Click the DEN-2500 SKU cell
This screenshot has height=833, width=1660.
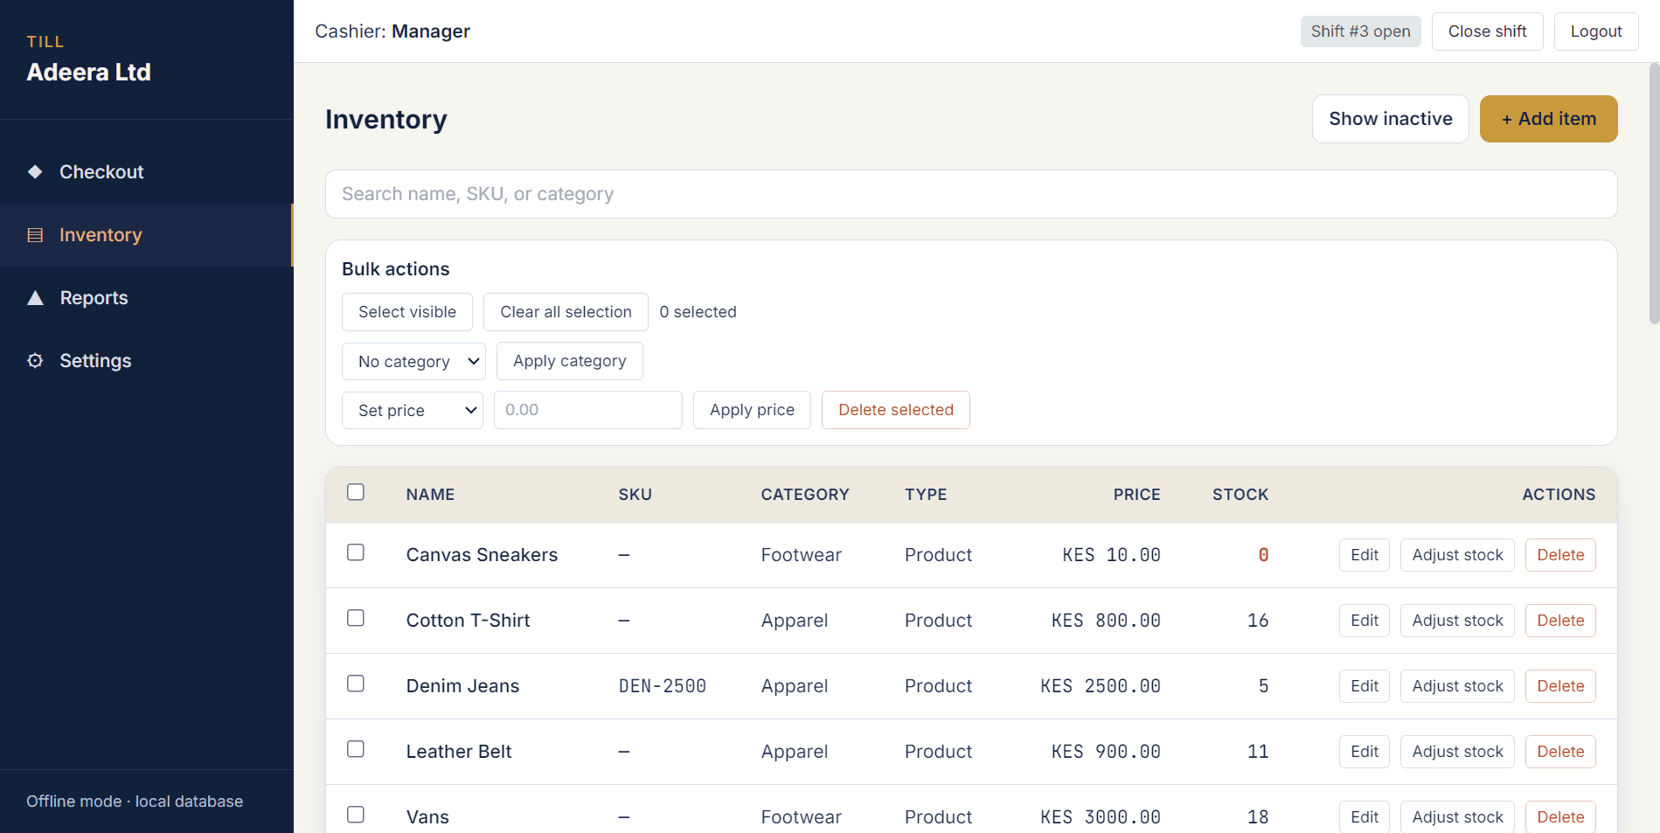pos(663,686)
